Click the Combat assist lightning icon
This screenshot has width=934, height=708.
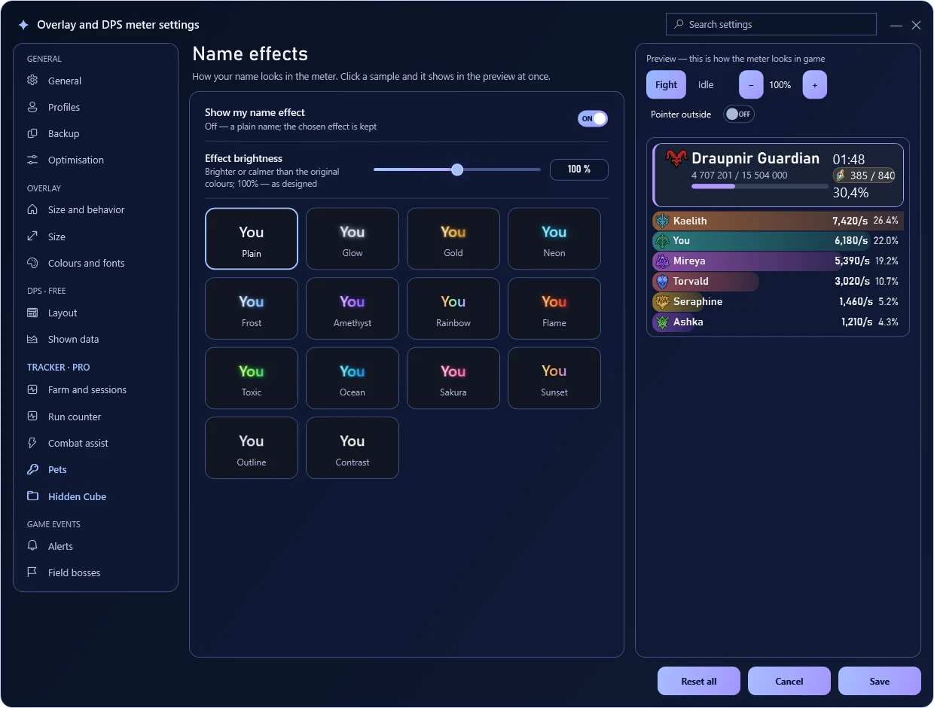tap(32, 443)
